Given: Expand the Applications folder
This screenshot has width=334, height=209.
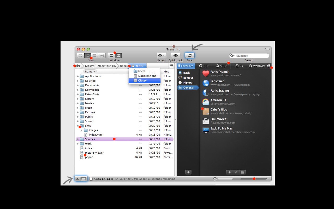Looking at the screenshot, I should coord(78,76).
